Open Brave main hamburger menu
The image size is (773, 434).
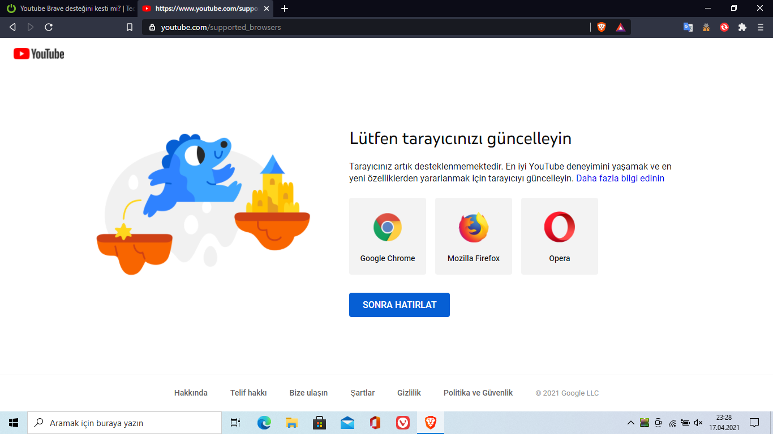(x=761, y=27)
